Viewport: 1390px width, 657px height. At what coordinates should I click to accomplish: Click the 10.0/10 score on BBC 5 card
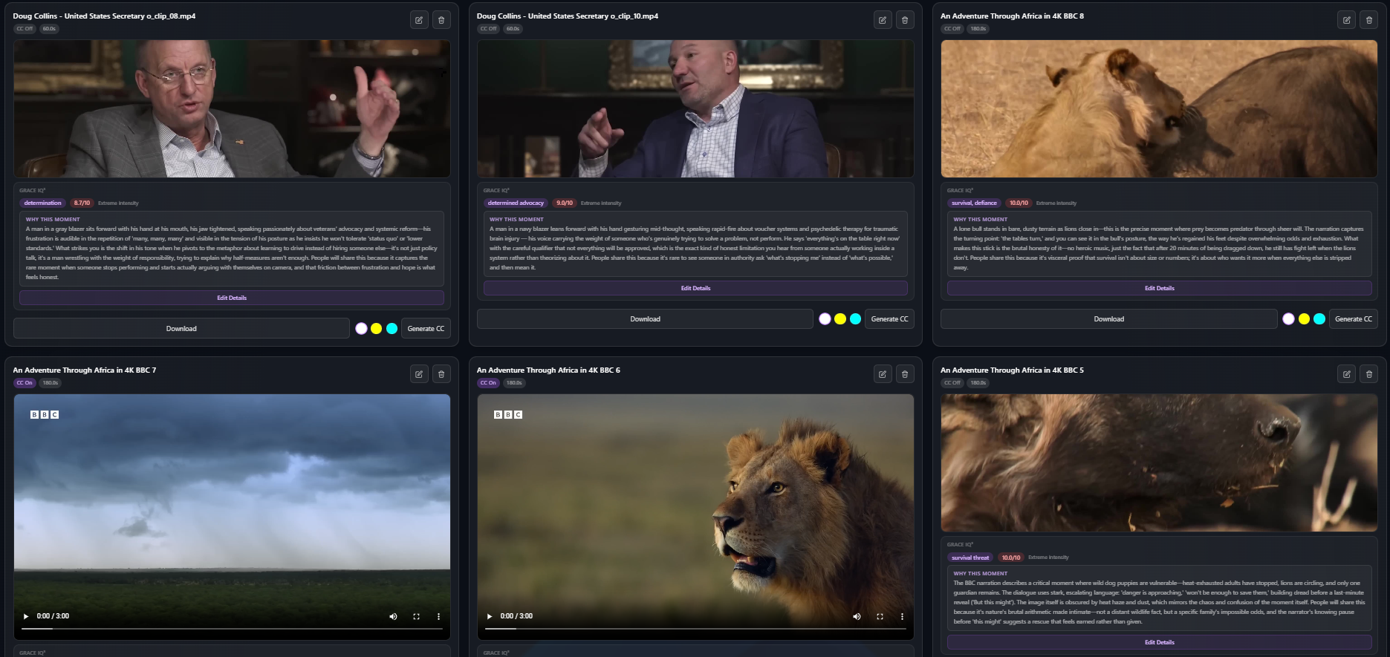(x=1010, y=558)
